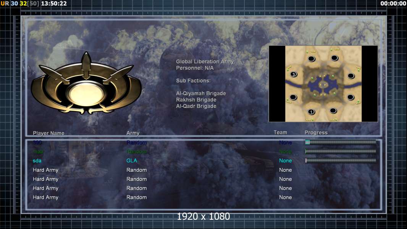The height and width of the screenshot is (229, 407).
Task: Click the GLA army entry for sda
Action: (132, 161)
